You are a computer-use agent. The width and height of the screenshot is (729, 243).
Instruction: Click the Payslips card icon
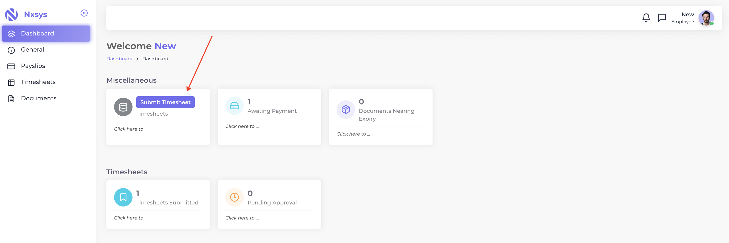(x=11, y=66)
